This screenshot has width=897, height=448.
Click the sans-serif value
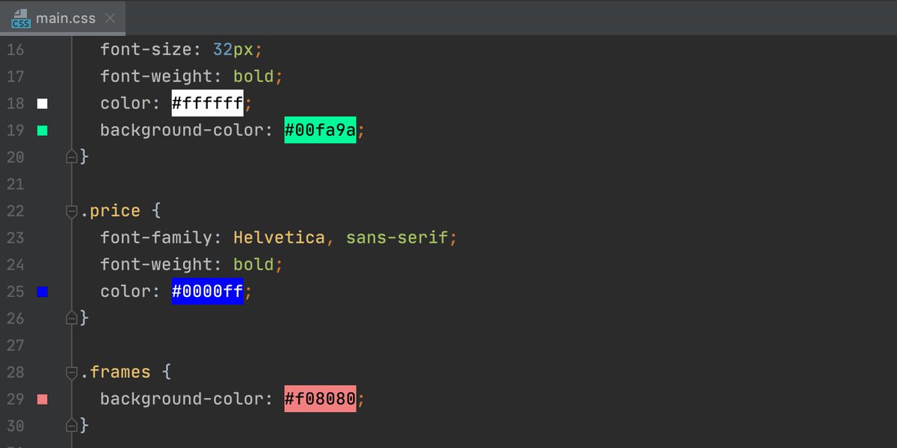pos(397,237)
